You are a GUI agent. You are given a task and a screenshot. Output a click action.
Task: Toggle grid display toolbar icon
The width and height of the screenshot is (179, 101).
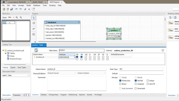point(25,9)
